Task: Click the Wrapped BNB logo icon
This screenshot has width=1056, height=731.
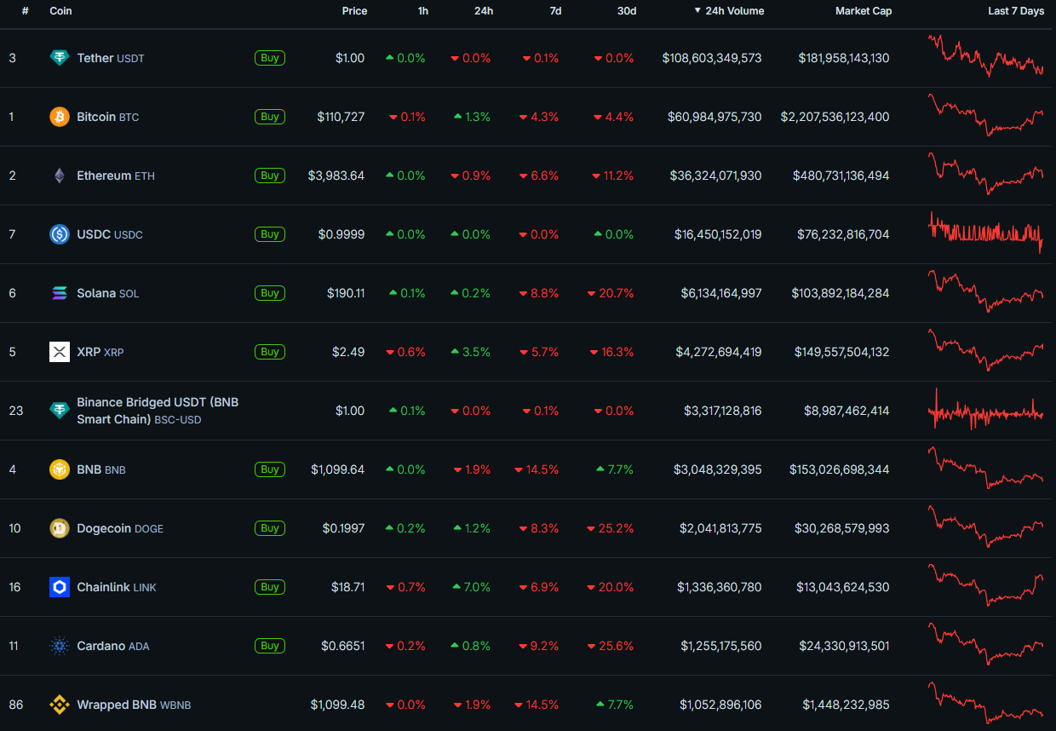Action: click(x=60, y=705)
